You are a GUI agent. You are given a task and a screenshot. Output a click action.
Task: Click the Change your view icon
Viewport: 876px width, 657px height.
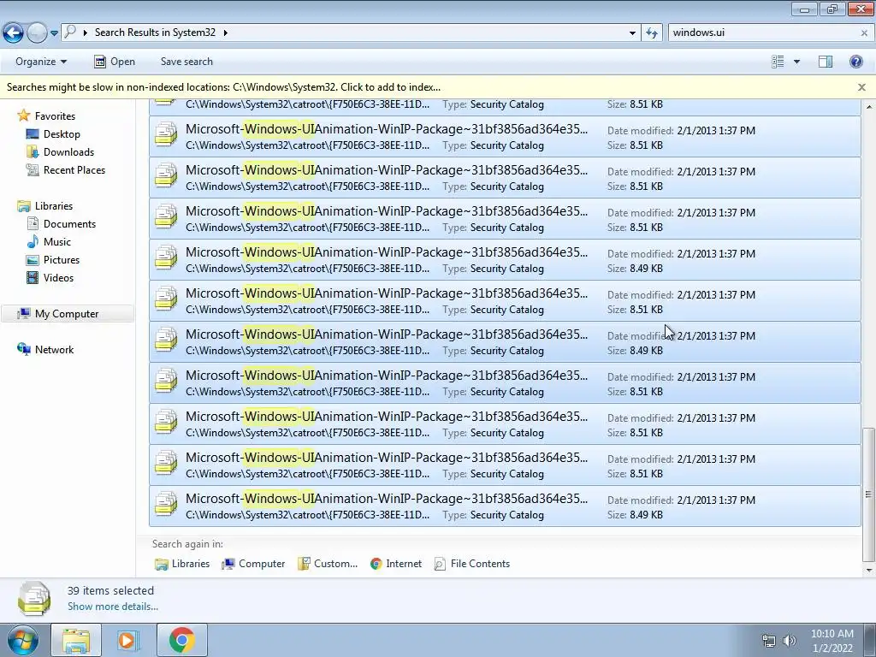tap(778, 62)
